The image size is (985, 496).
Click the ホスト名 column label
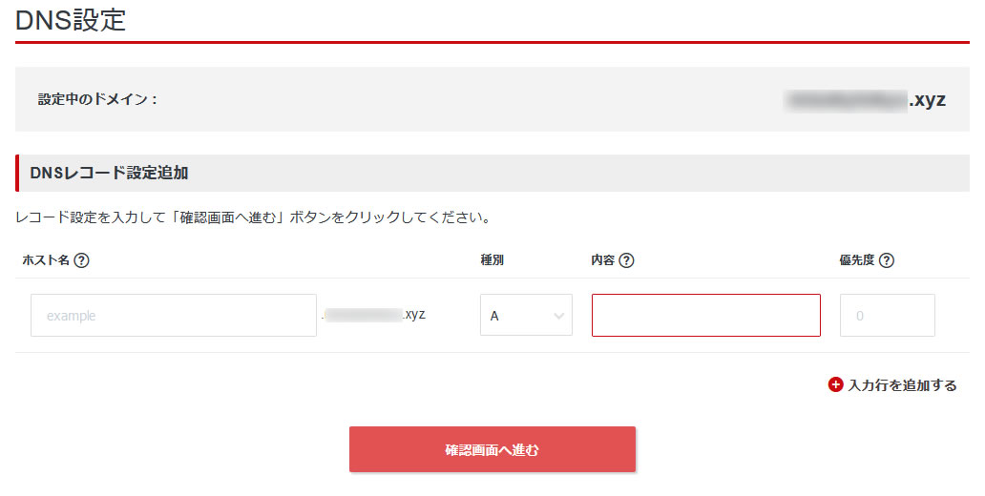[44, 260]
